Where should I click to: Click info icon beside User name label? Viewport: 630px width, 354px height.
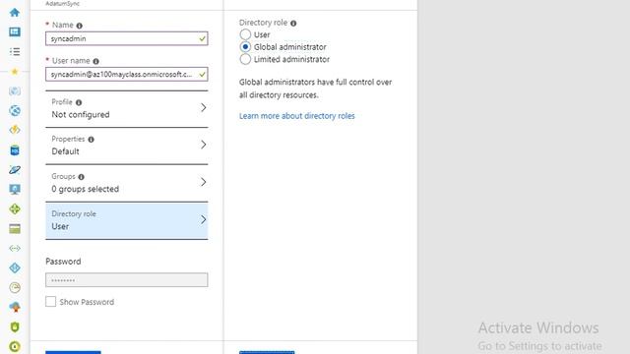(x=95, y=61)
